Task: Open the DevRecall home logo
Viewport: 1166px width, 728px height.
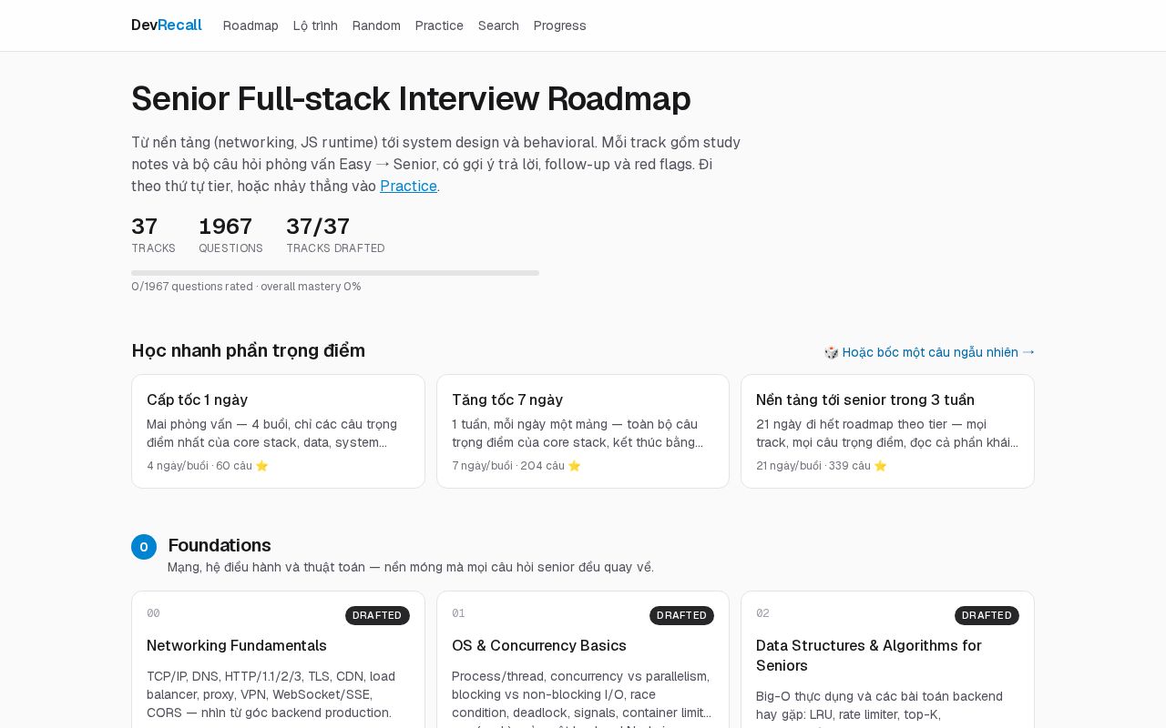Action: pos(167,25)
